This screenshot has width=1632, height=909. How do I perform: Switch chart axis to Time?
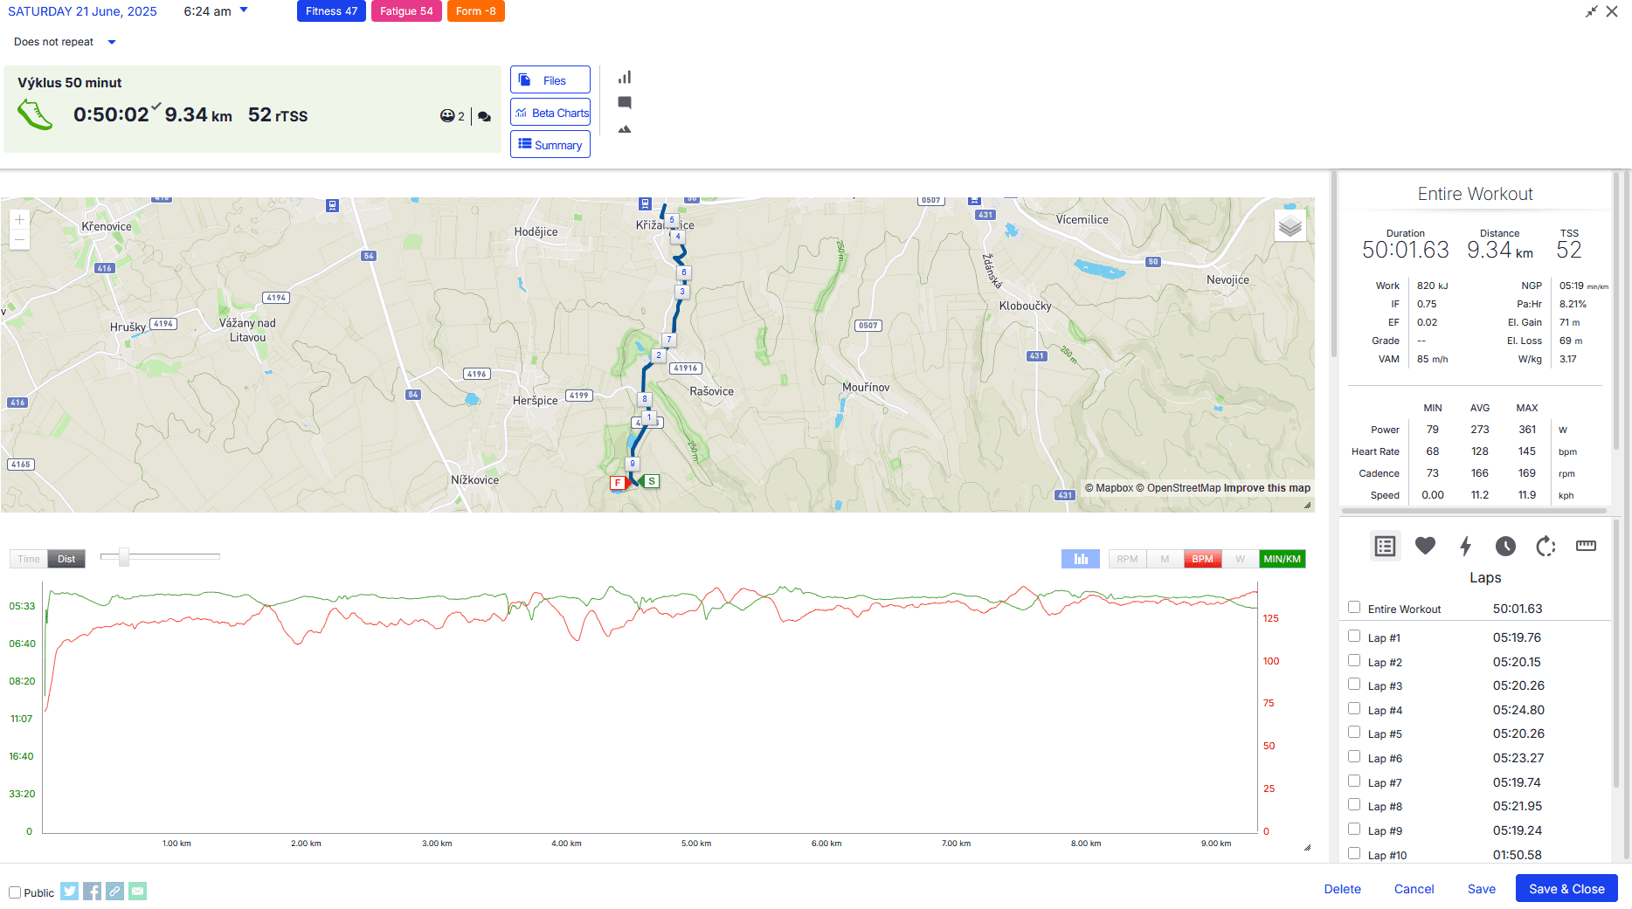(29, 559)
